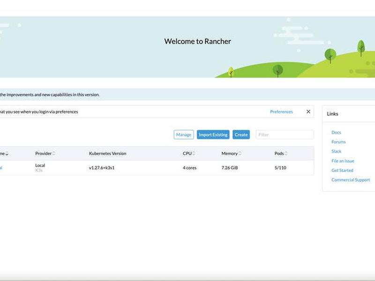Sort clusters by the Provider column icon

54,154
